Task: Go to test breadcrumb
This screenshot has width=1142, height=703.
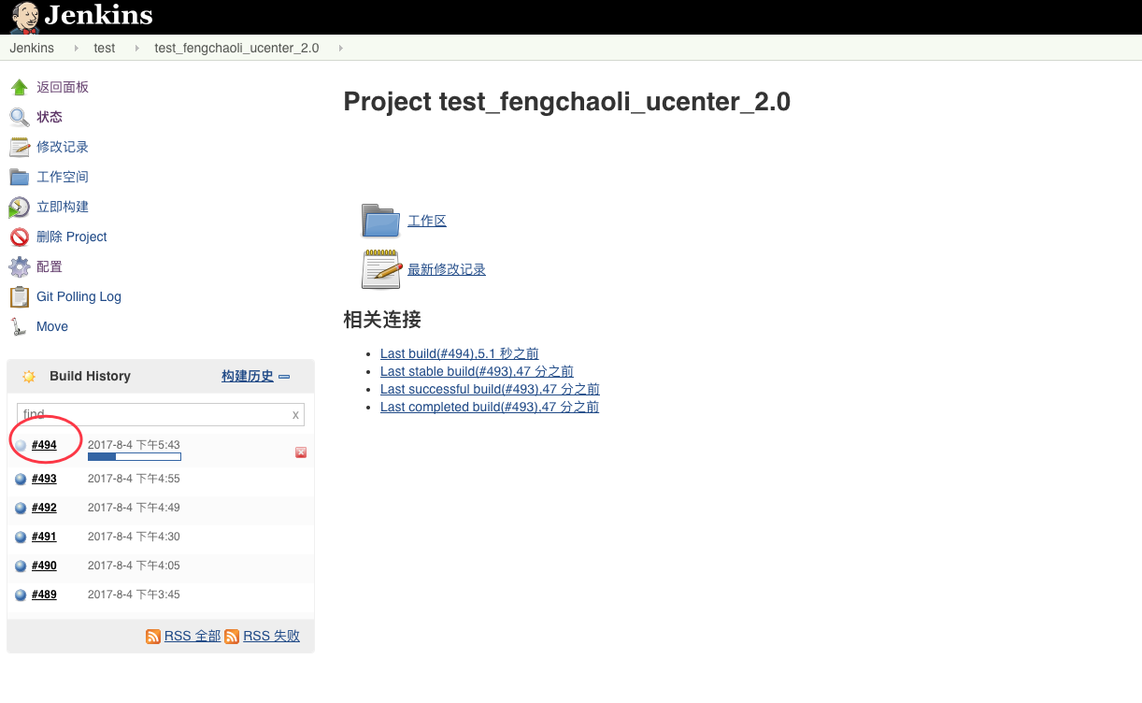Action: (105, 48)
